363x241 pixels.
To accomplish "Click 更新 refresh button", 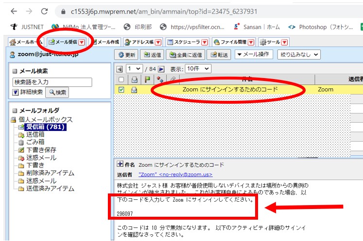I will [x=126, y=55].
